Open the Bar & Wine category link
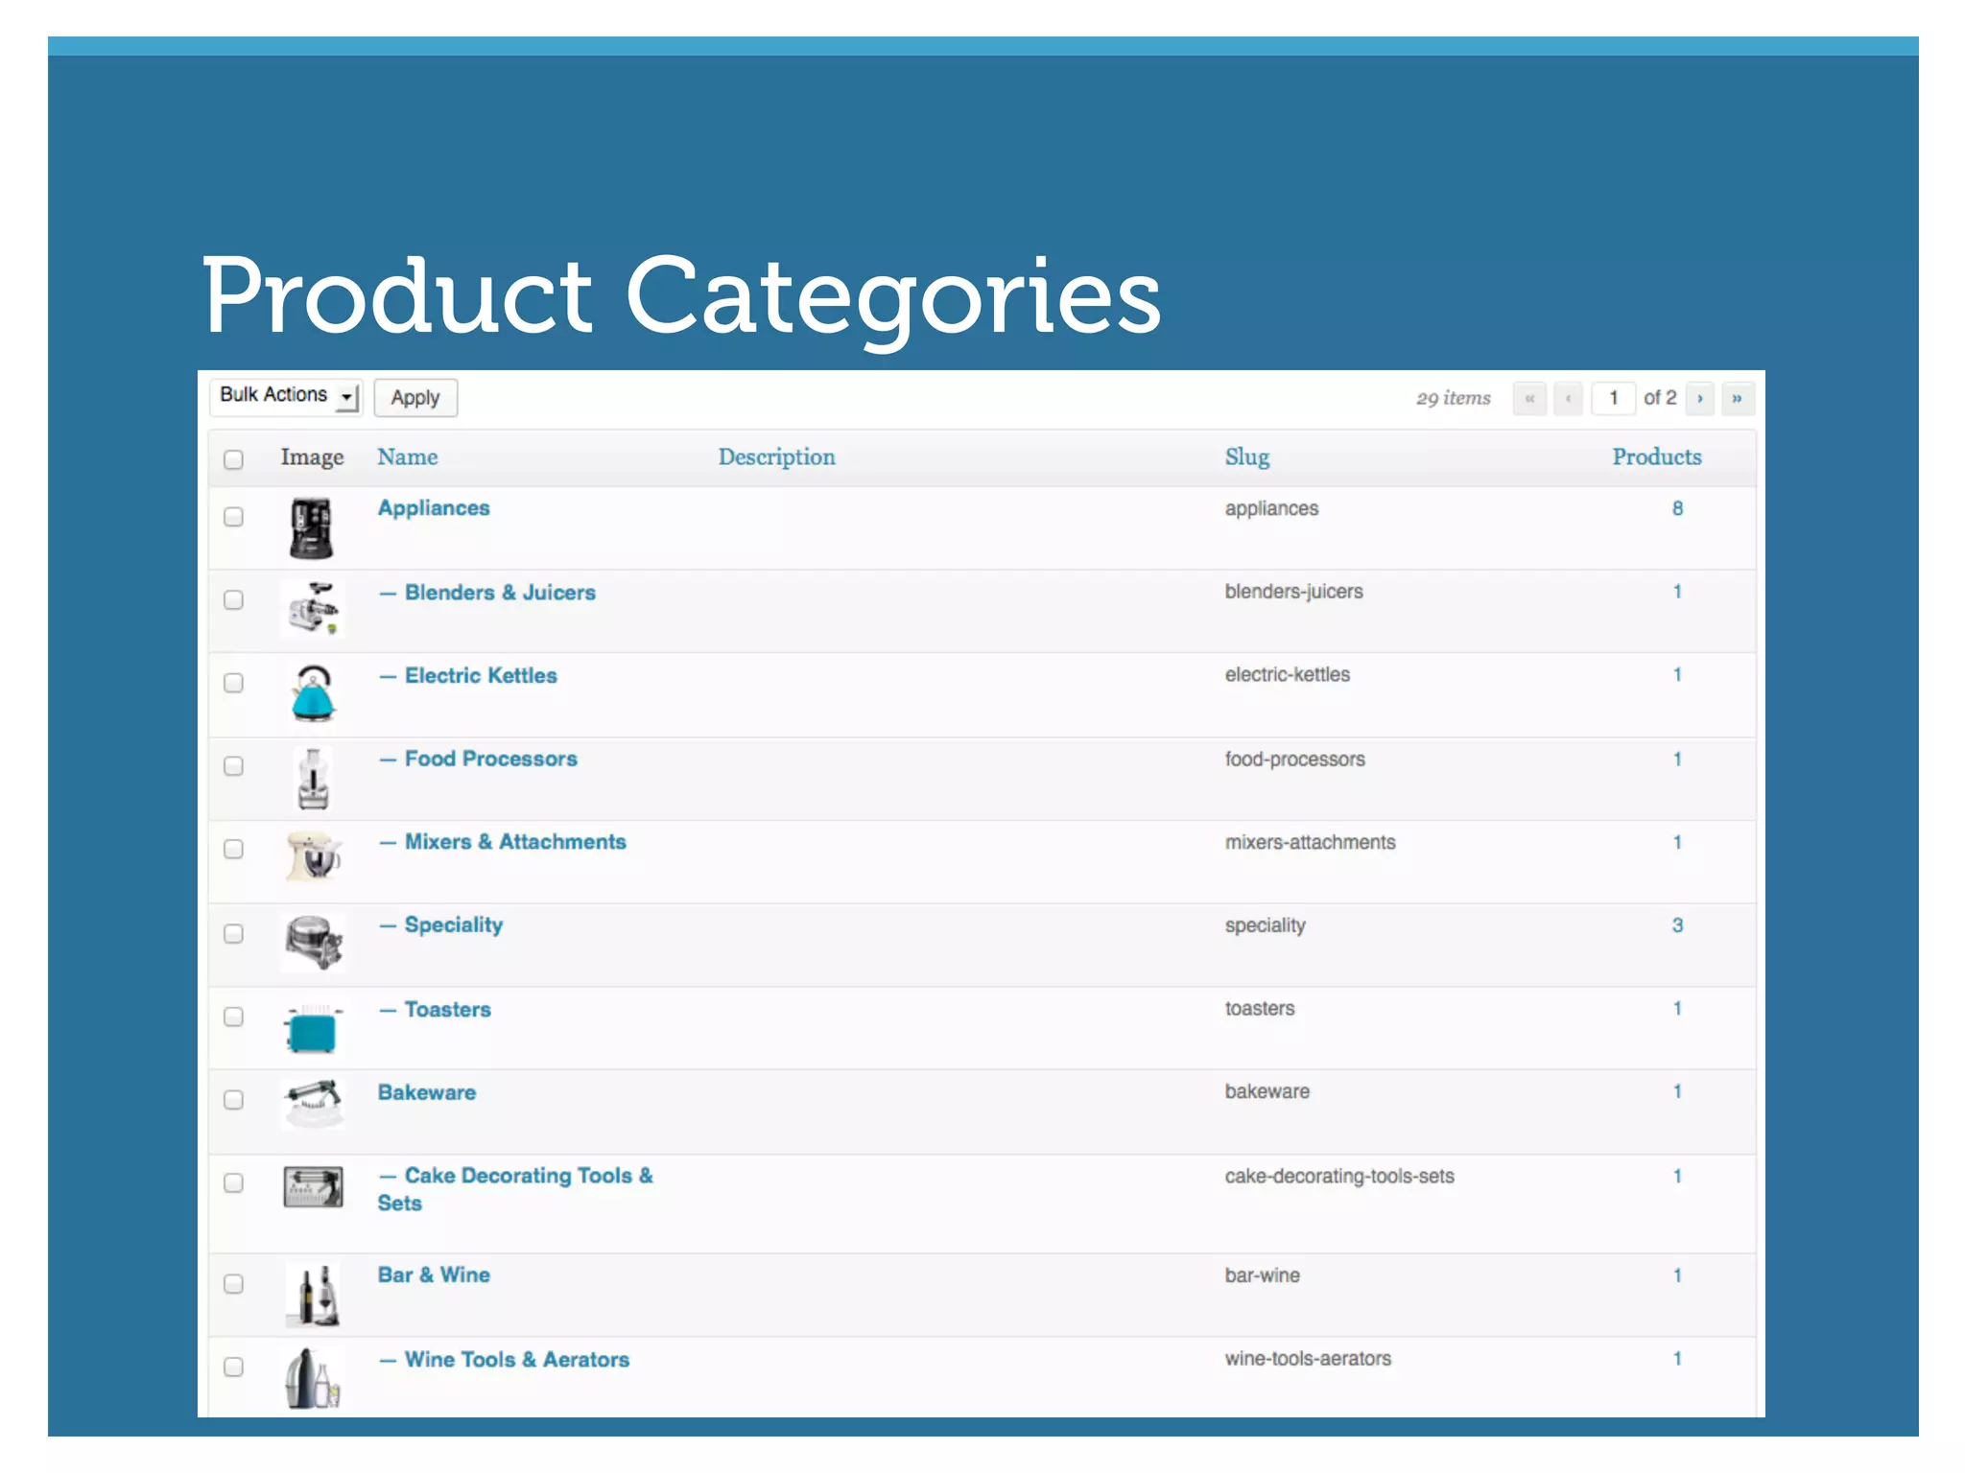This screenshot has height=1473, width=1965. point(434,1275)
